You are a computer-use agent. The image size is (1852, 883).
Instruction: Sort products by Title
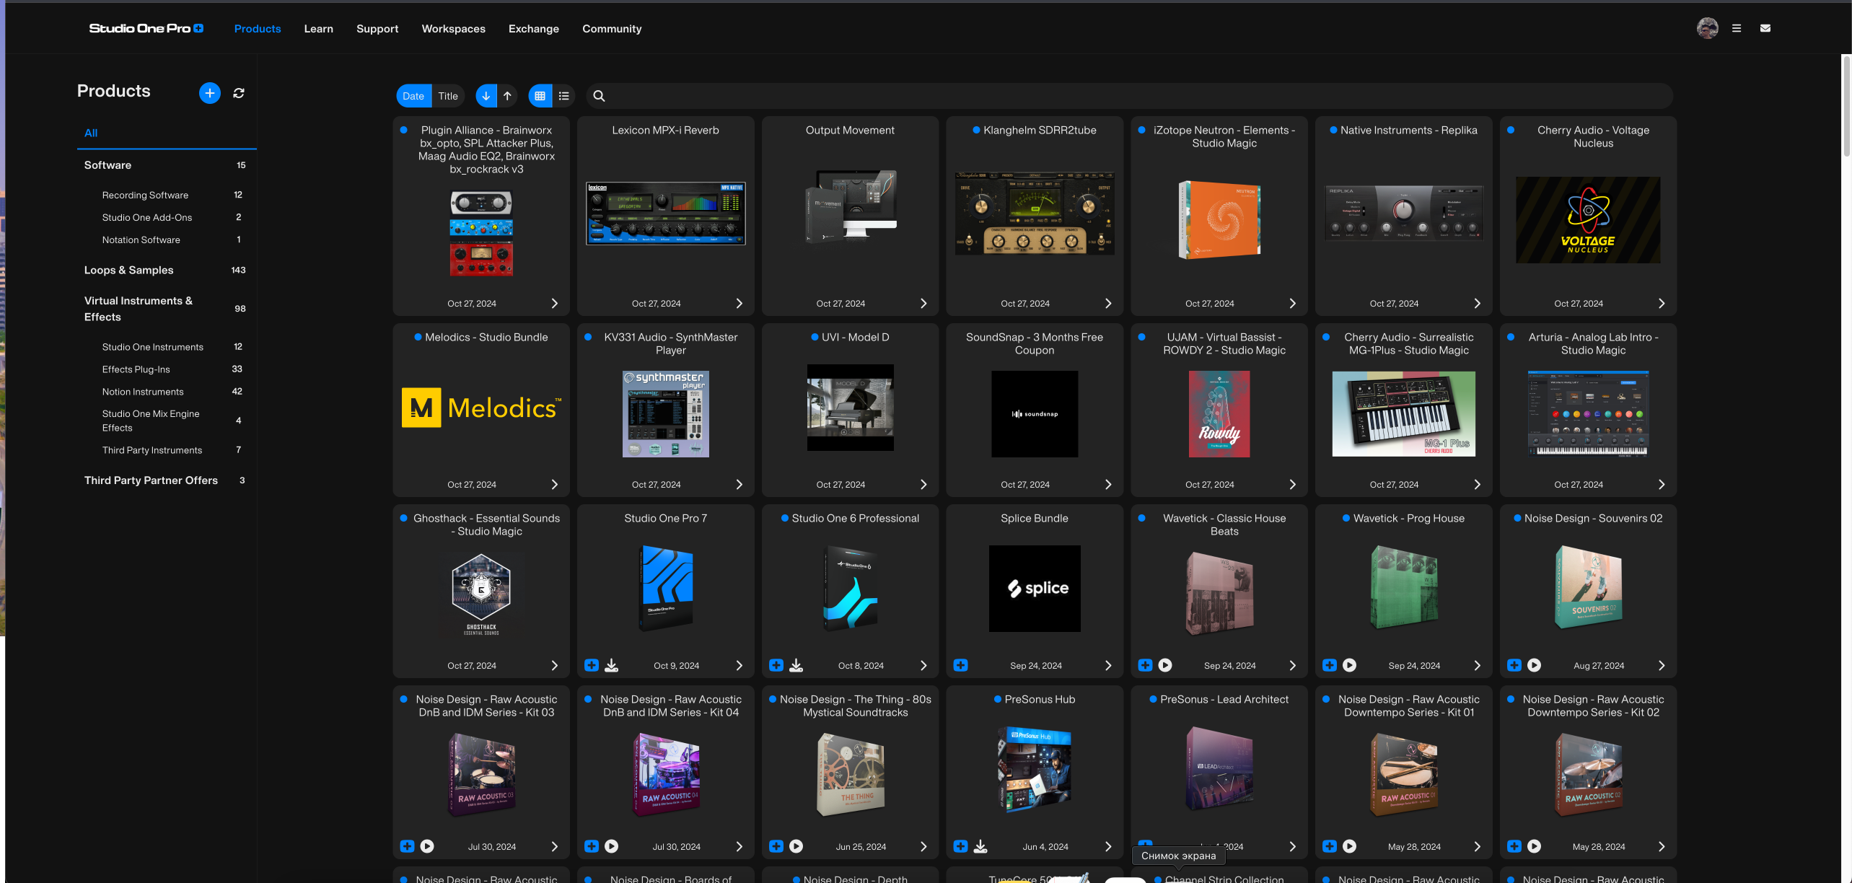point(448,96)
